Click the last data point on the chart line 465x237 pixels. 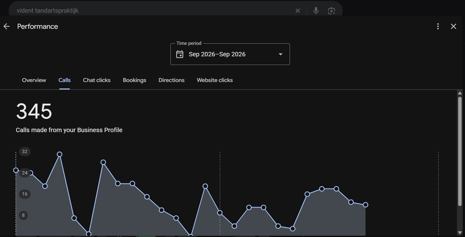pyautogui.click(x=366, y=205)
